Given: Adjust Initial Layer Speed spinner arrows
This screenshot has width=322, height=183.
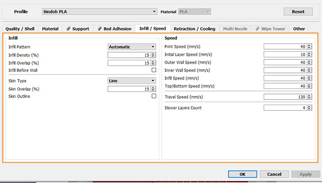Looking at the screenshot, I should (309, 55).
